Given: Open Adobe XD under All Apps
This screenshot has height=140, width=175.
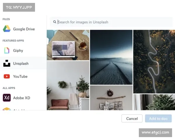Looking at the screenshot, I should pos(23,98).
